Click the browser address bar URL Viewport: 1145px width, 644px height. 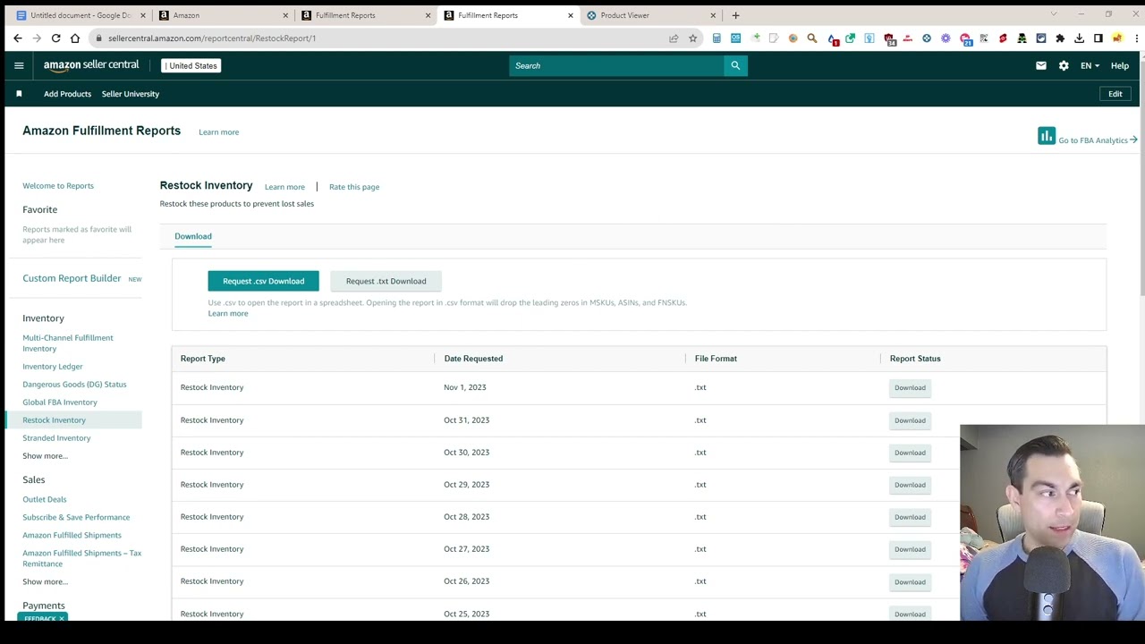[x=211, y=38]
